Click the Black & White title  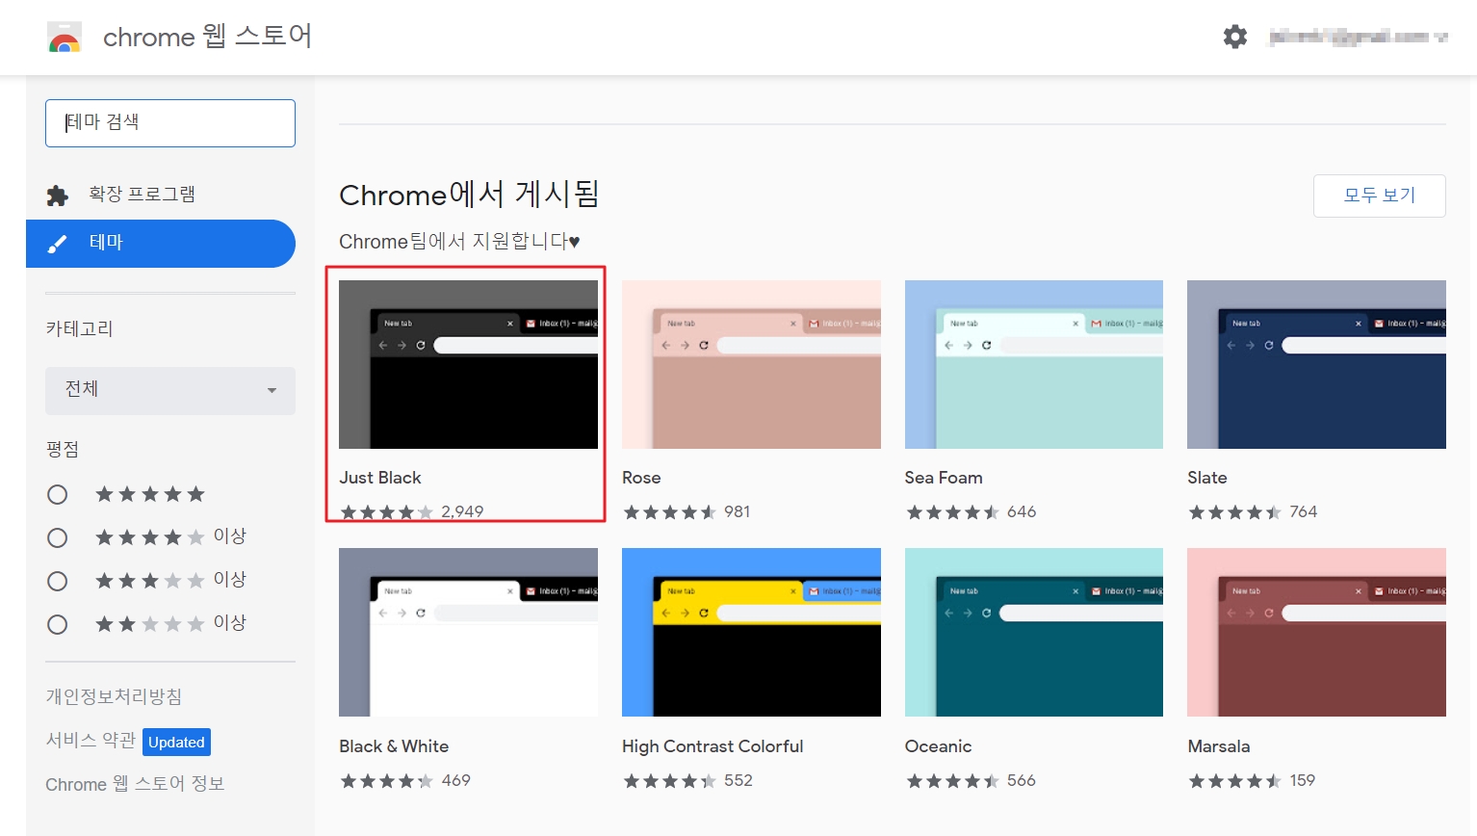(394, 746)
